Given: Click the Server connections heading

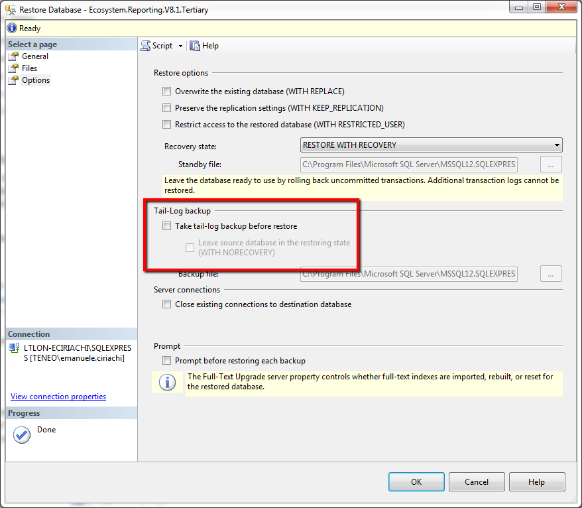Looking at the screenshot, I should [x=187, y=290].
